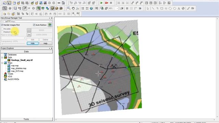Toggle the Masked to checkbox
The width and height of the screenshot is (219, 123).
(x=2, y=32)
